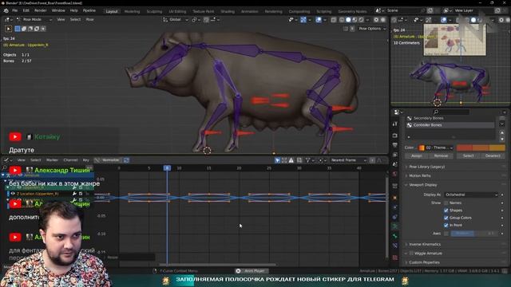
Task: Expand the Pose Library (Legacy) panel
Action: pos(426,167)
